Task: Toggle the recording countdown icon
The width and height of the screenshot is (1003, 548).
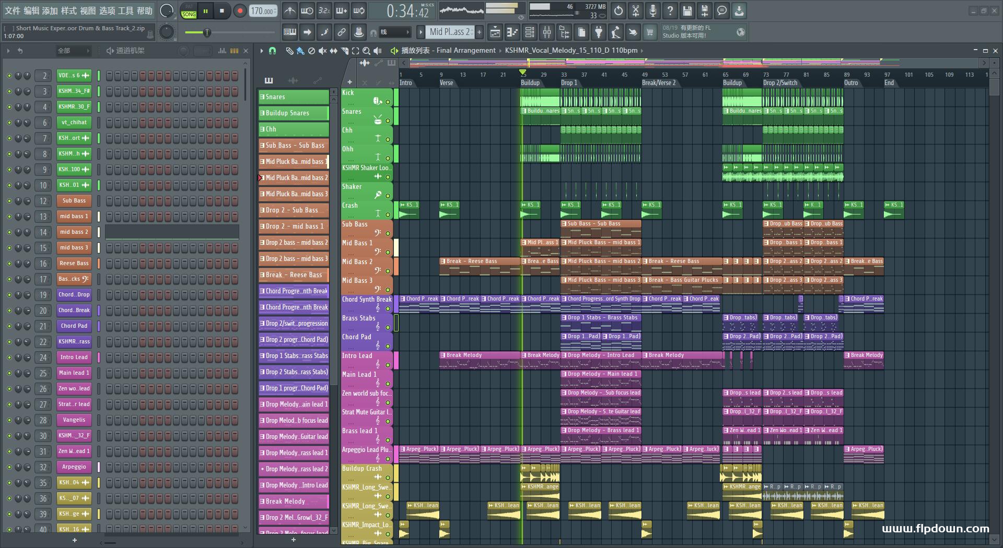Action: (x=324, y=10)
